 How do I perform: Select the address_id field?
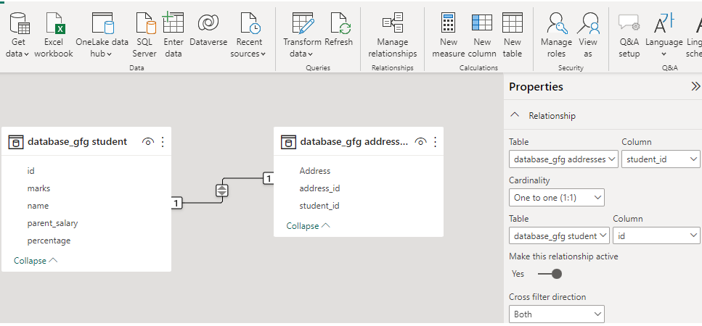coord(319,188)
